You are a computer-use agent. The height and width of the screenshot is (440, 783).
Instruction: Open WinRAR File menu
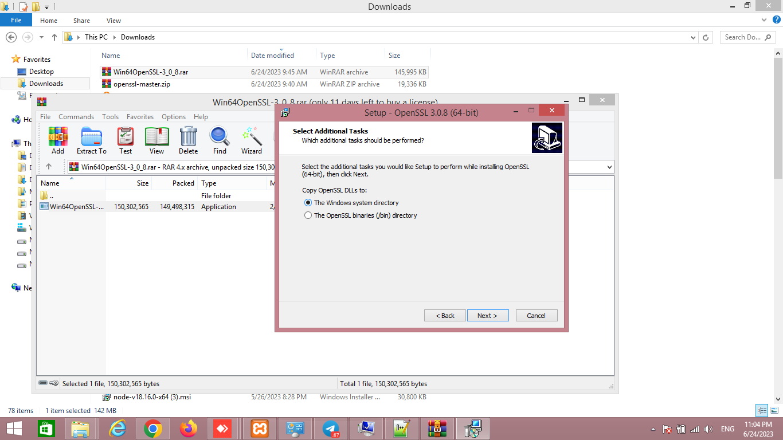click(x=45, y=116)
